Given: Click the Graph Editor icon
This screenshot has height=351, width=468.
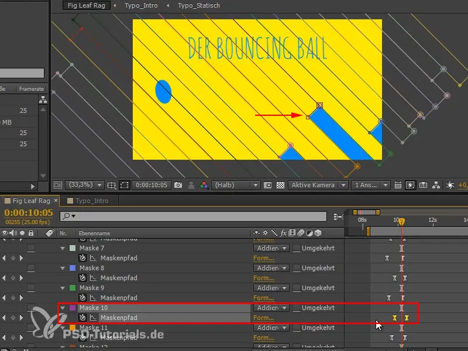Looking at the screenshot, I should tap(339, 216).
